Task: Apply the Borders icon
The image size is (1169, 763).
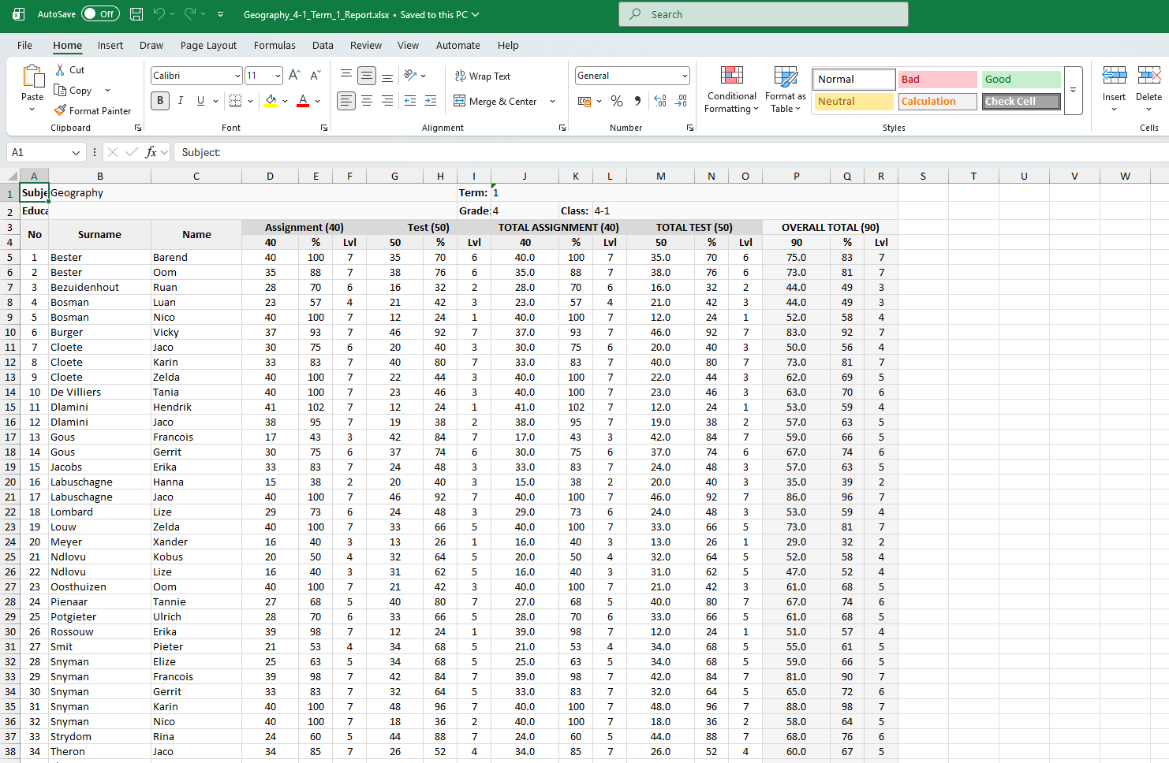Action: pyautogui.click(x=235, y=101)
